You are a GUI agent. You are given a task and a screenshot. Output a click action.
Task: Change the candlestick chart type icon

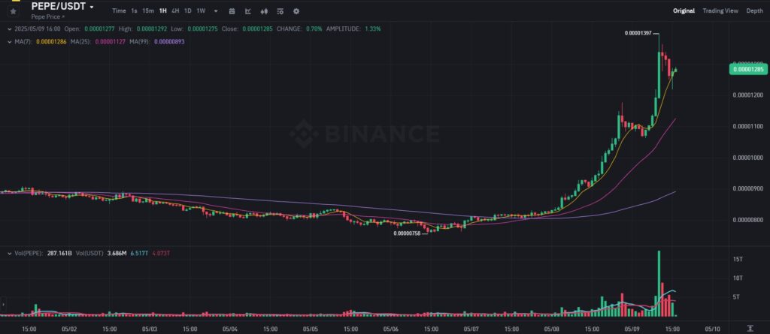pos(263,11)
